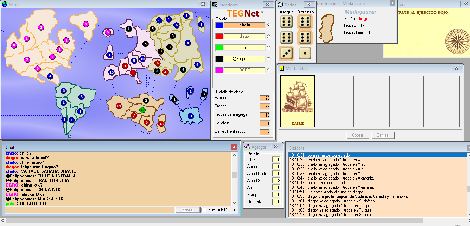
Task: Click the globe icon in Mapa title bar
Action: point(5,5)
